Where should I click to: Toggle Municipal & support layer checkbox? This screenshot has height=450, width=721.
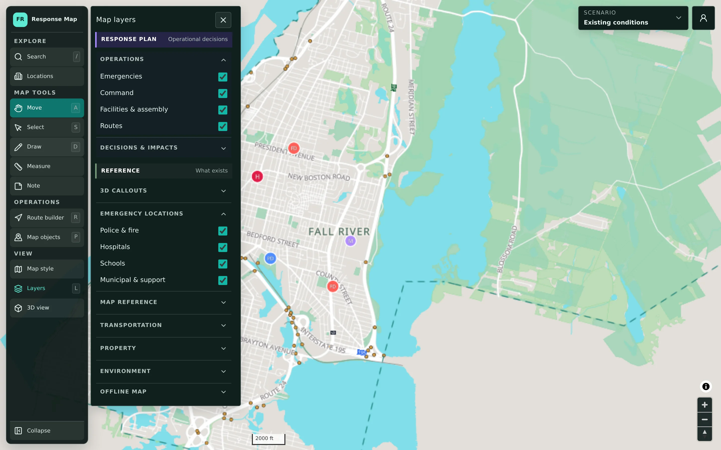(223, 280)
